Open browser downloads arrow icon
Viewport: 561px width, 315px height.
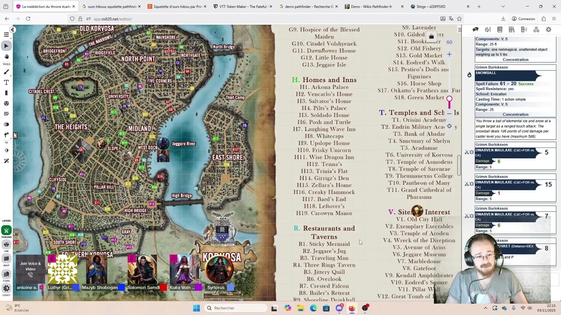503,19
